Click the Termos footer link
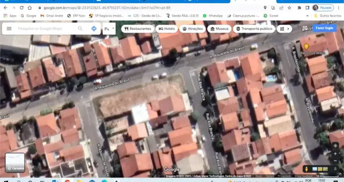 [x=270, y=176]
